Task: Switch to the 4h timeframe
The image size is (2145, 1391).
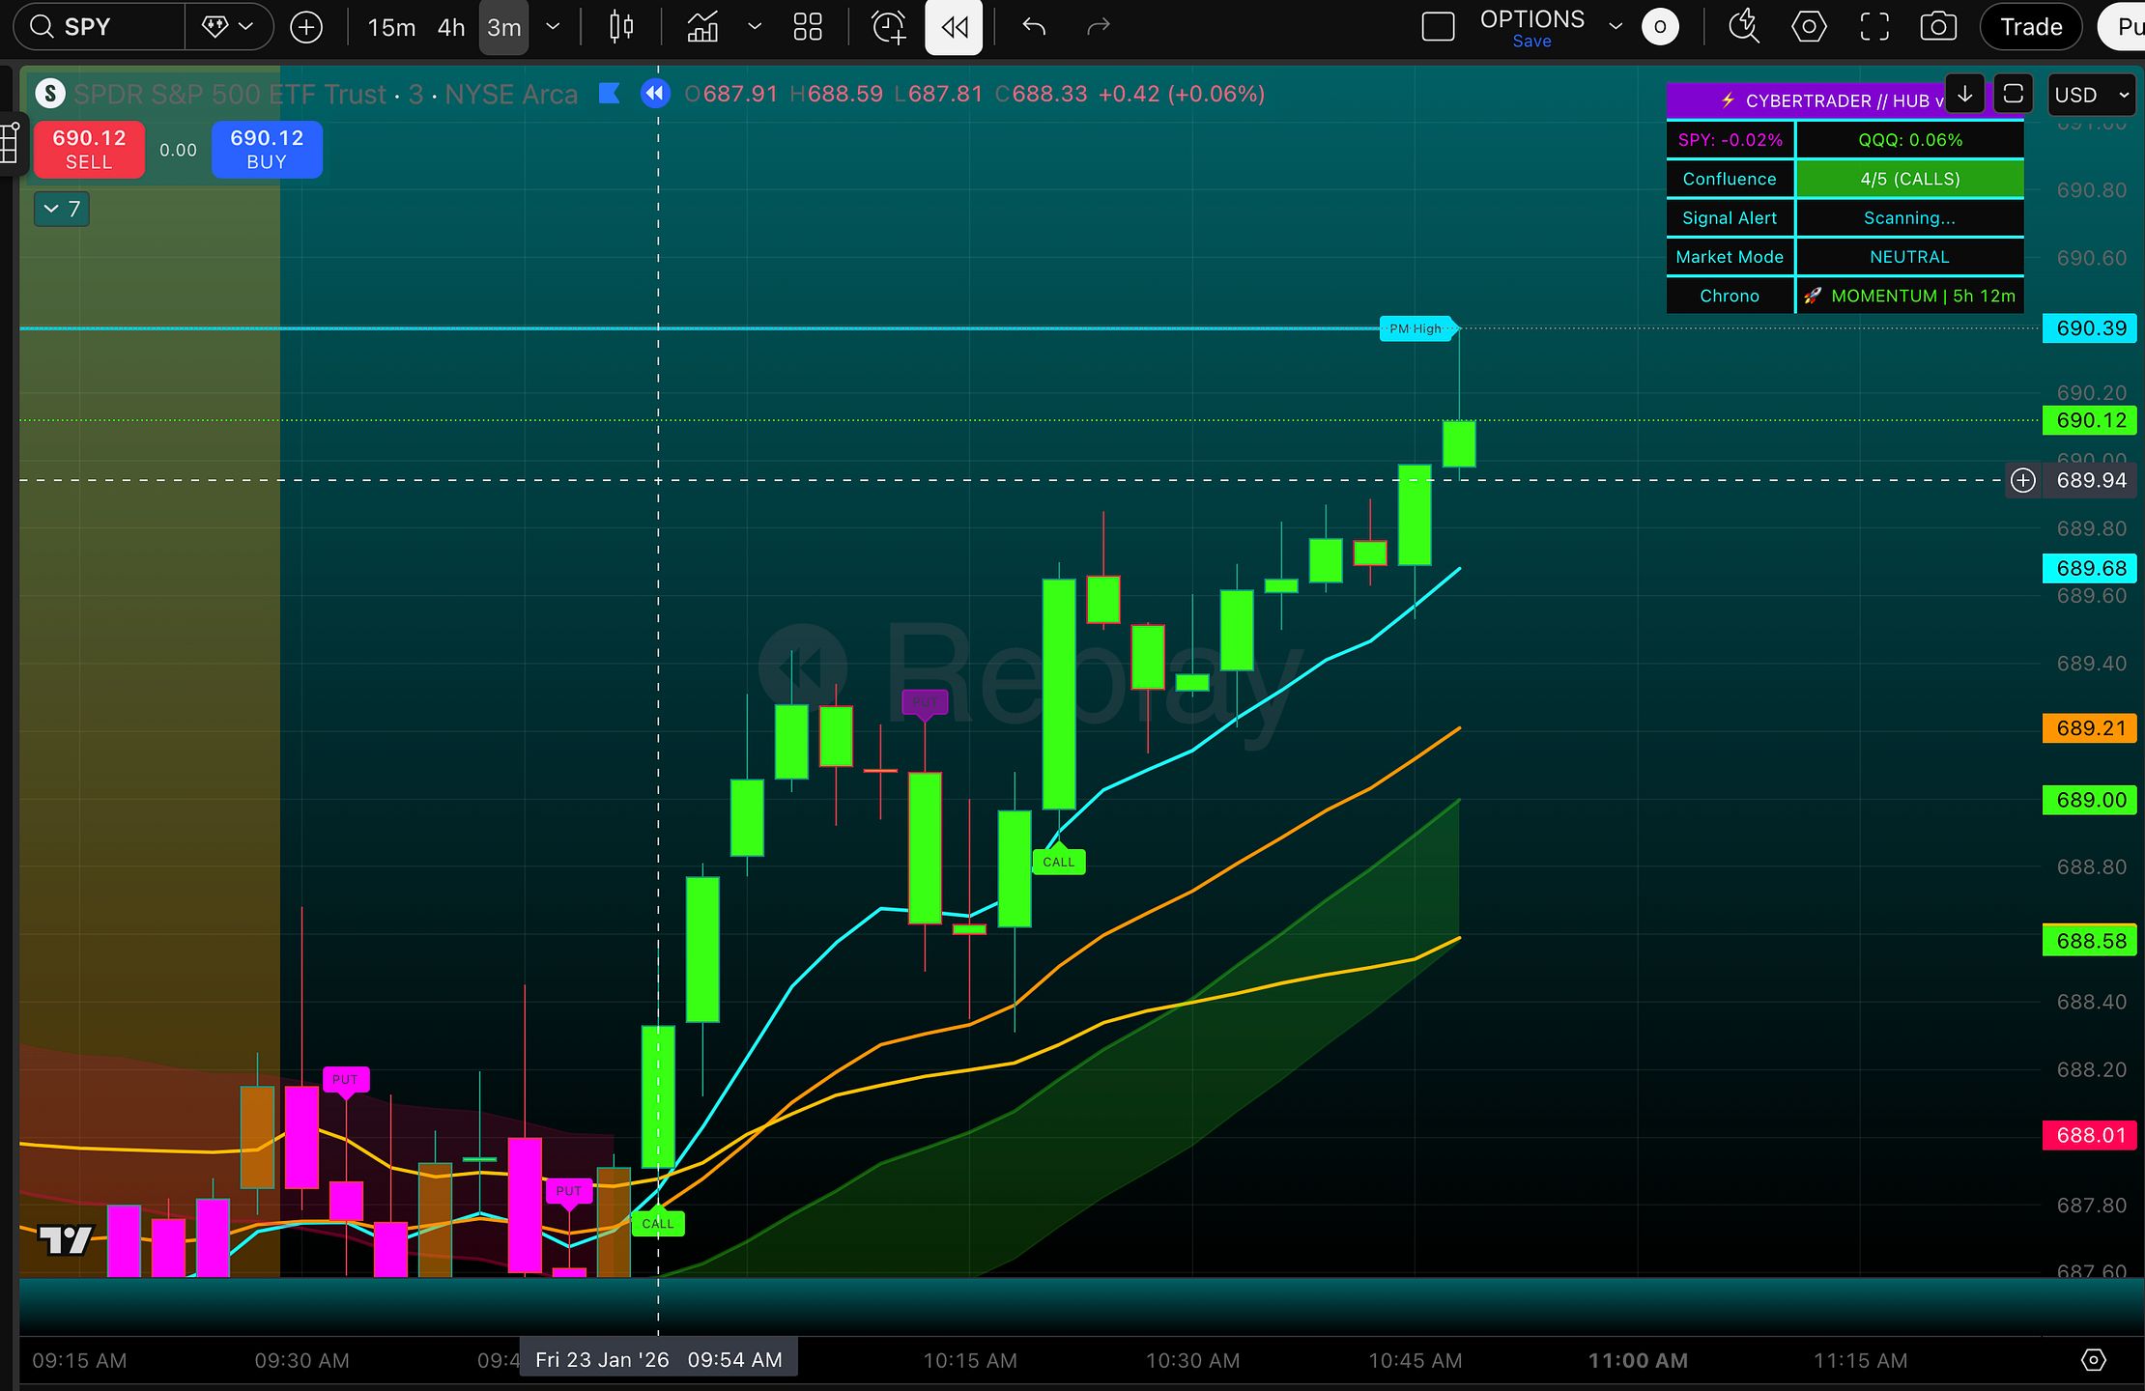Action: 451,27
